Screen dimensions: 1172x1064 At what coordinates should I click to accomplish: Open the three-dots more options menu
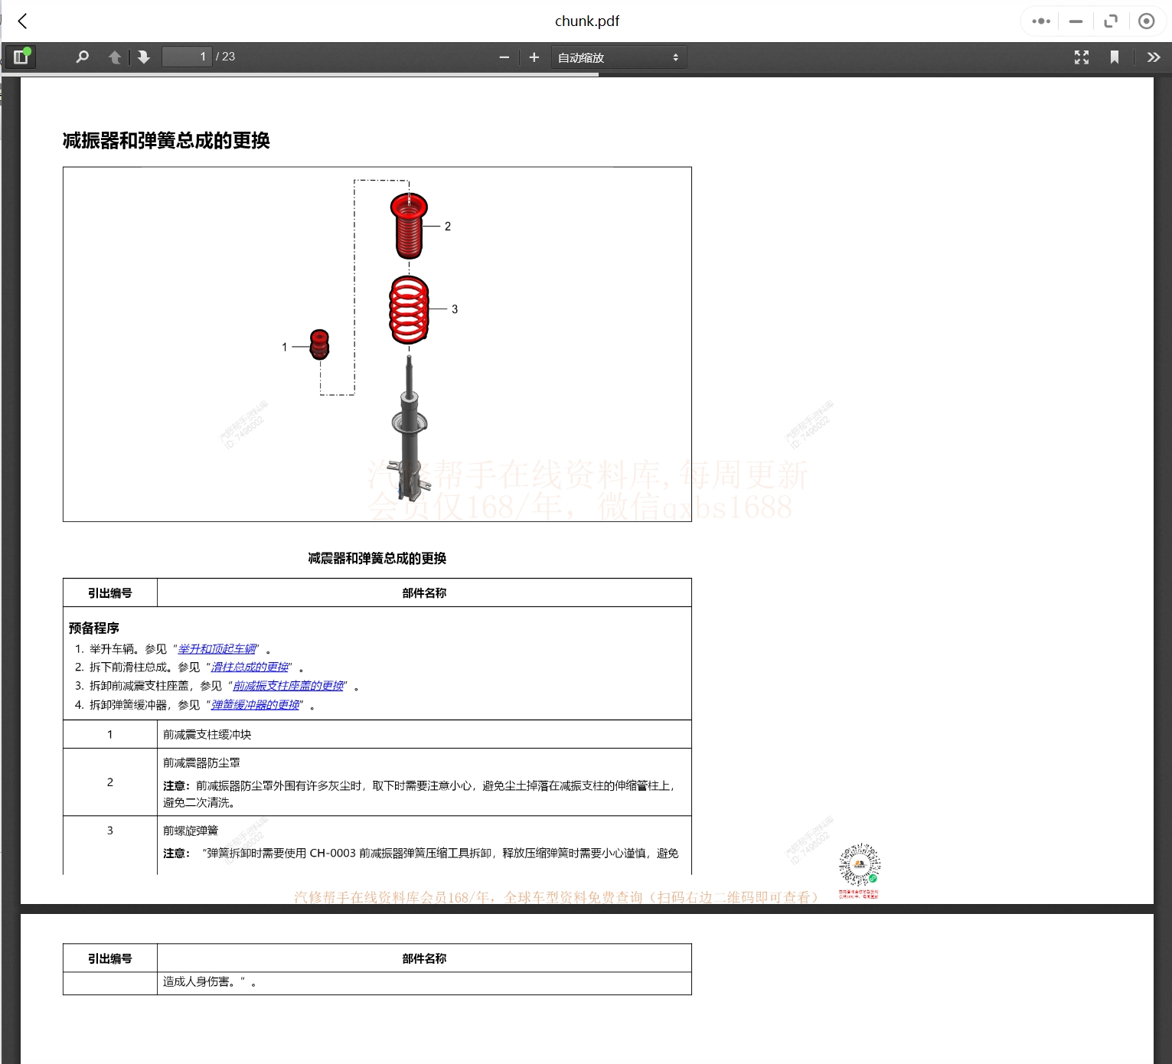[x=1040, y=21]
